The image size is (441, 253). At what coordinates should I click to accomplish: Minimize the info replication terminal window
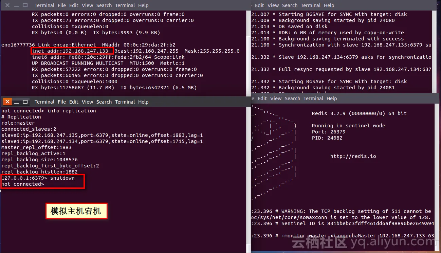point(16,102)
